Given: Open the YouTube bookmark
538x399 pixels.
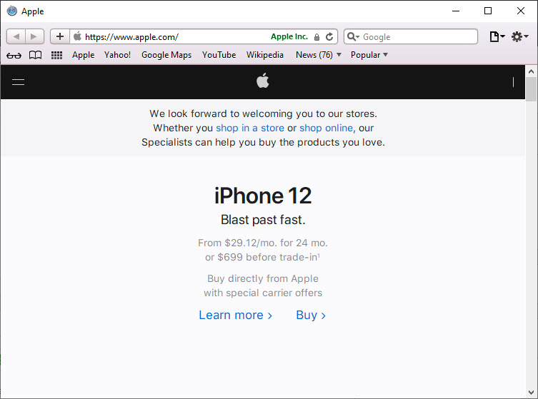Looking at the screenshot, I should click(x=219, y=55).
